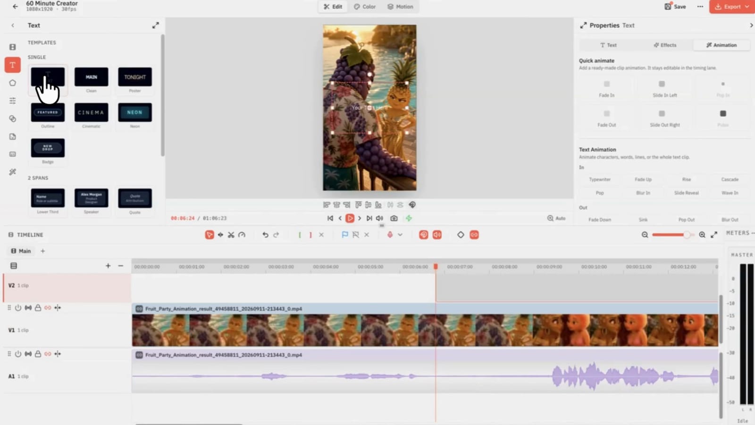Click the green lightning bolt icon under preview

[409, 218]
